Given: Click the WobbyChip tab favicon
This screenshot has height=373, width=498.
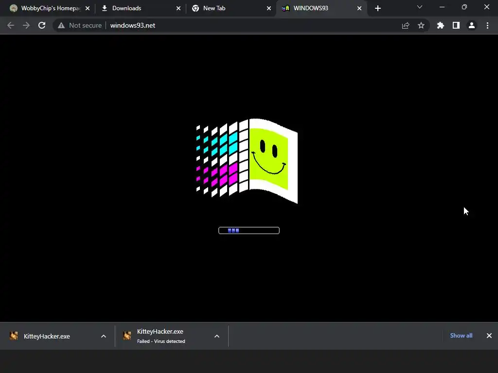Looking at the screenshot, I should tap(13, 8).
